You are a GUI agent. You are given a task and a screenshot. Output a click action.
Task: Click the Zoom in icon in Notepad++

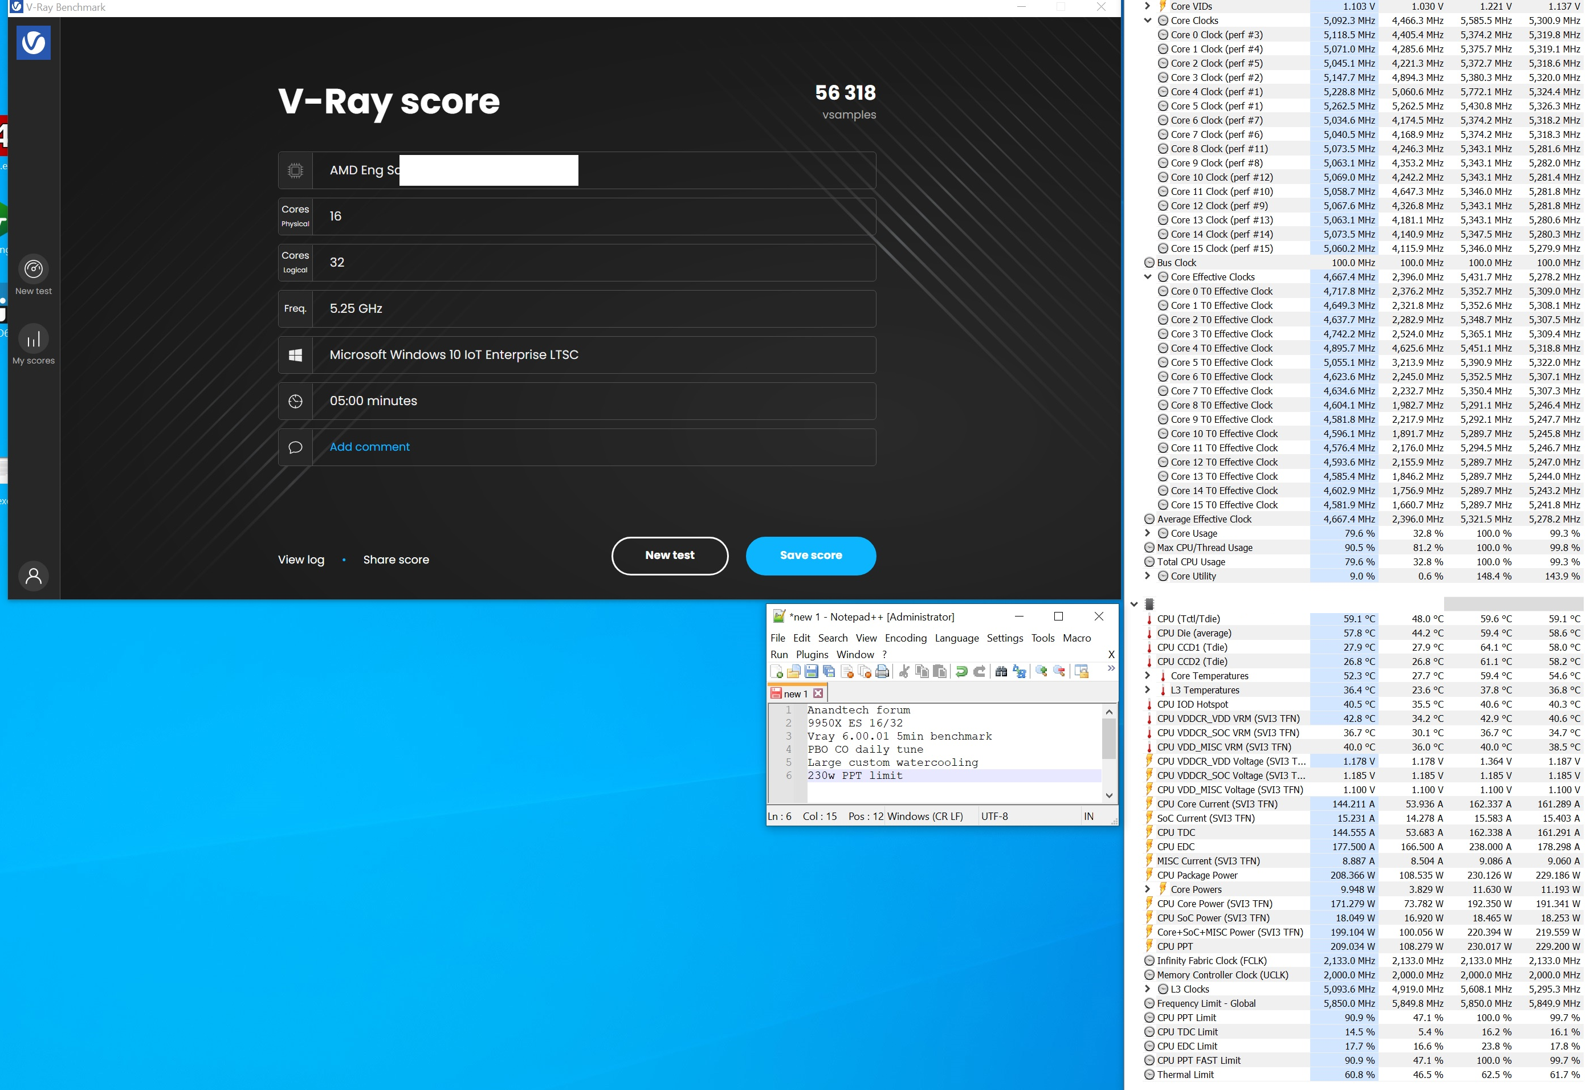tap(1041, 671)
